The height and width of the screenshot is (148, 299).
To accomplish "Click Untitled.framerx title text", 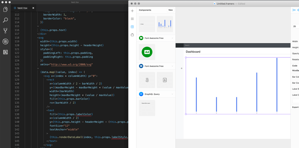I will tap(226, 3).
